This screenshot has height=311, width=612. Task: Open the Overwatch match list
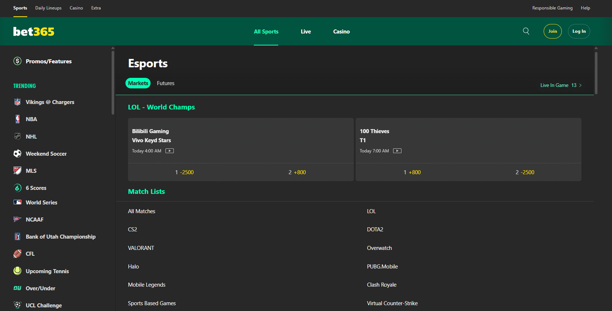click(x=379, y=248)
